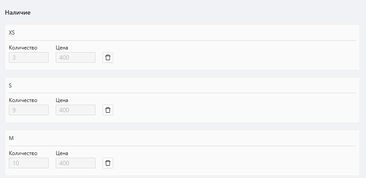This screenshot has width=366, height=178.
Task: Remove the M size entry
Action: 108,163
